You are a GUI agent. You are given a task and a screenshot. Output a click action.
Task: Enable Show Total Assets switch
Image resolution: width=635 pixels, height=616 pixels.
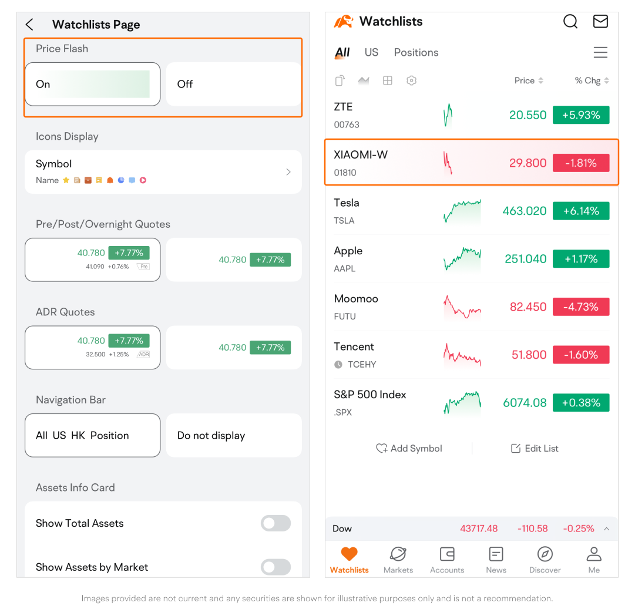coord(275,523)
